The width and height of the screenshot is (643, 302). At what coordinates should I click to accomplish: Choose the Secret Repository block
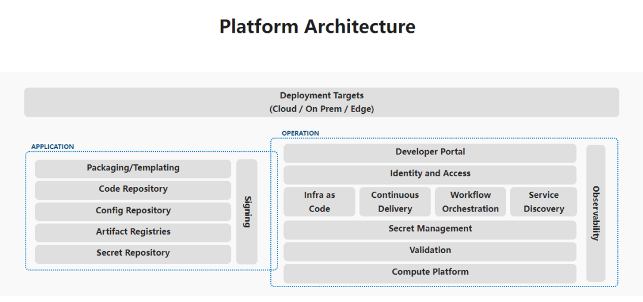point(133,254)
